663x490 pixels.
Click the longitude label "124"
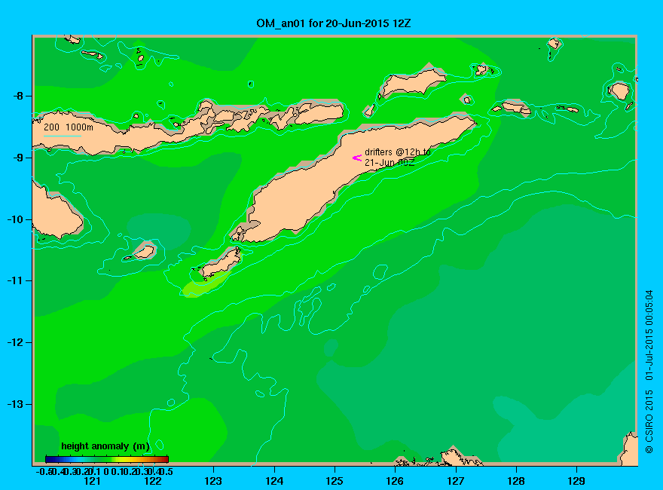[274, 481]
